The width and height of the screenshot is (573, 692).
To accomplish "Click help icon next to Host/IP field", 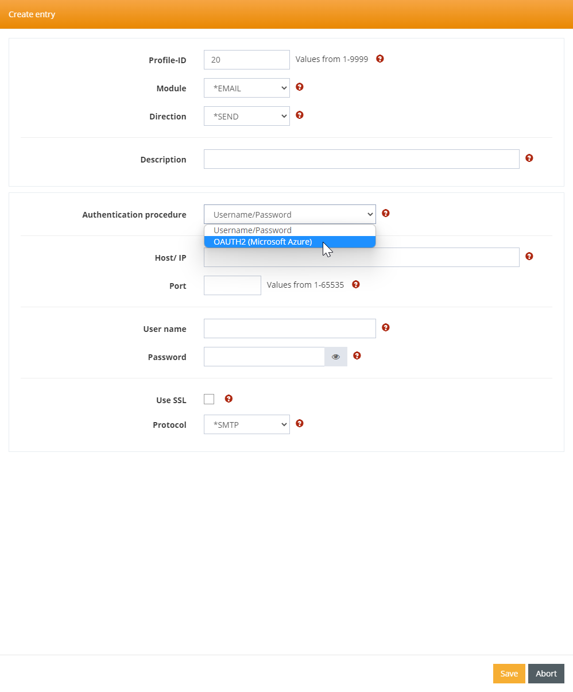I will [x=529, y=256].
